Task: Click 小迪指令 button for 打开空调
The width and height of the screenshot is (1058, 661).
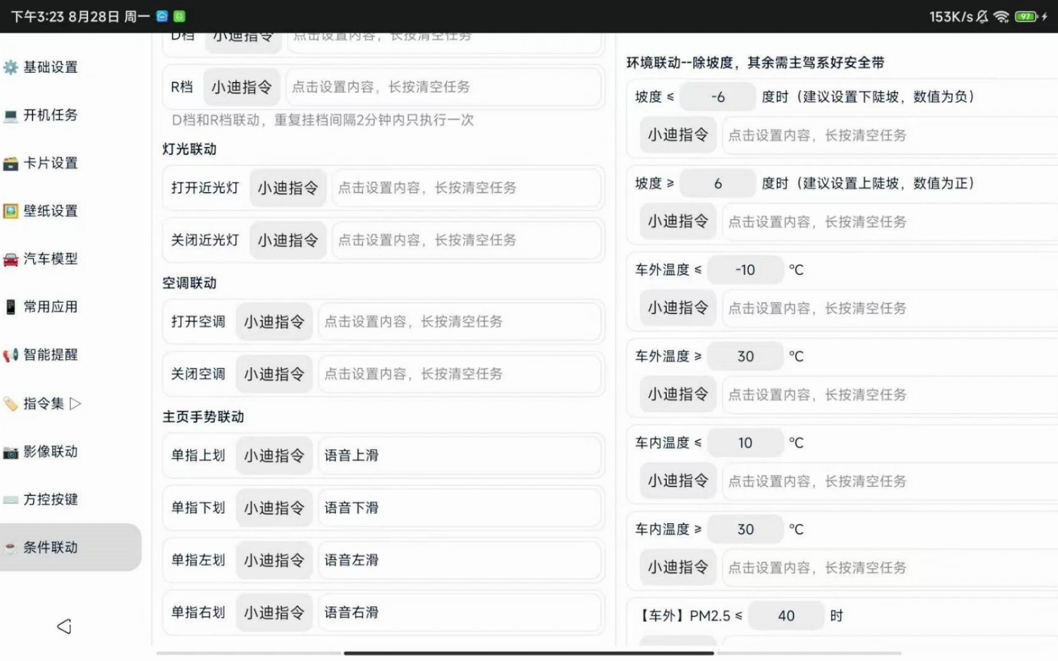Action: (x=274, y=322)
